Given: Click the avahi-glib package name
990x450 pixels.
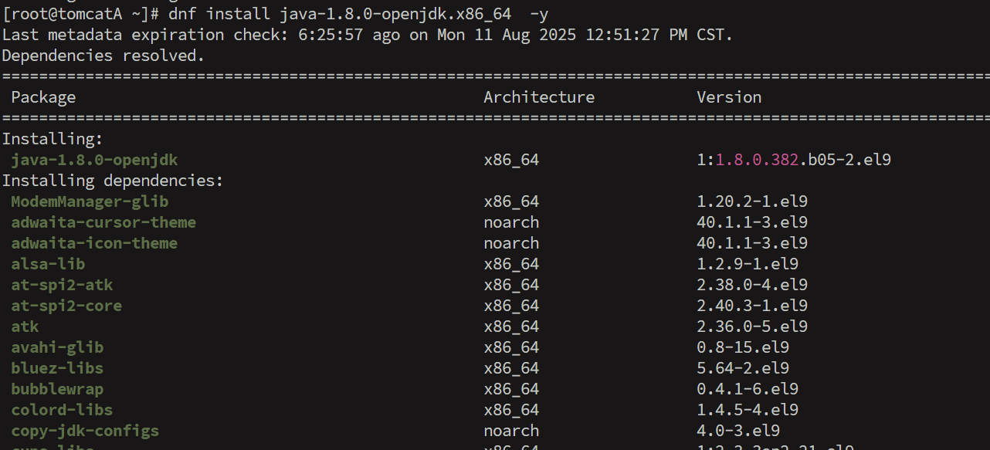Looking at the screenshot, I should tap(57, 347).
